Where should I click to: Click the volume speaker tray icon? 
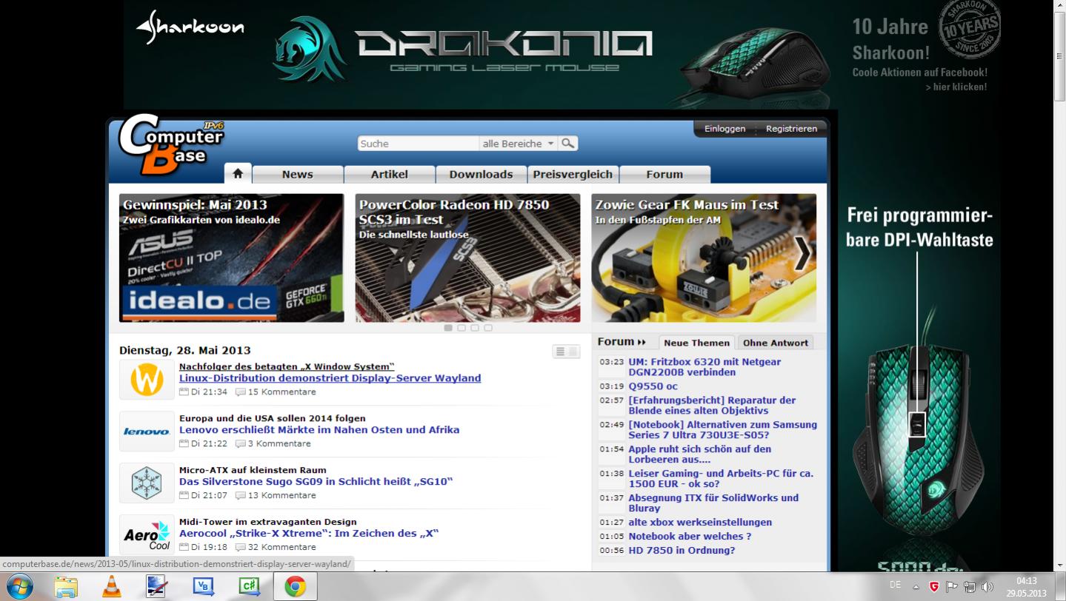[987, 587]
